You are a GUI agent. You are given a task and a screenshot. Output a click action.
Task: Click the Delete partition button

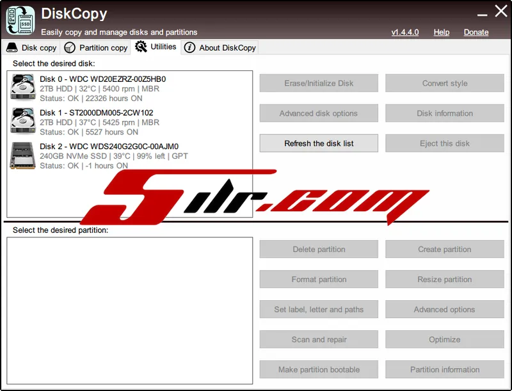click(x=319, y=250)
